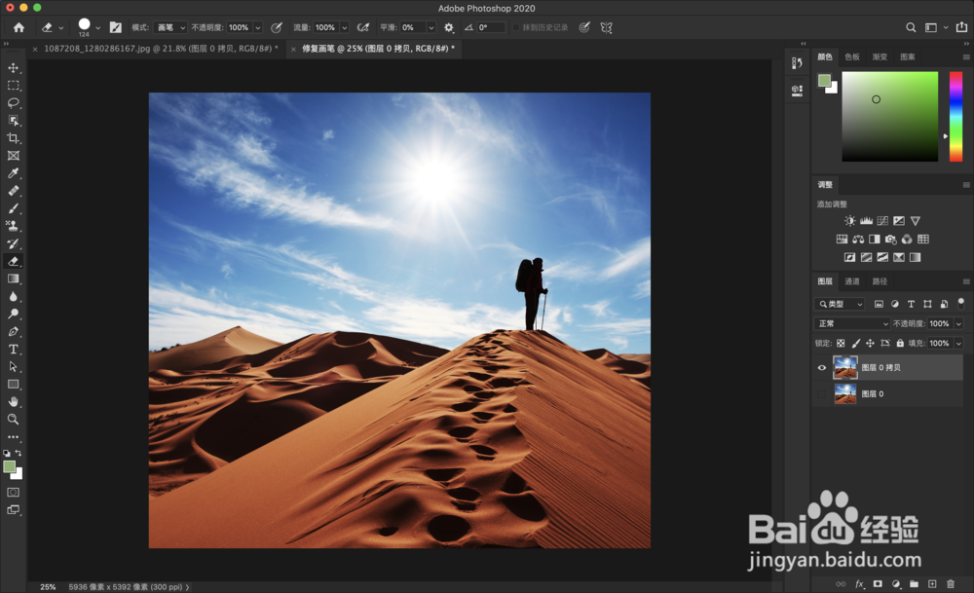Image resolution: width=974 pixels, height=593 pixels.
Task: Toggle lock transparent pixels
Action: (x=841, y=343)
